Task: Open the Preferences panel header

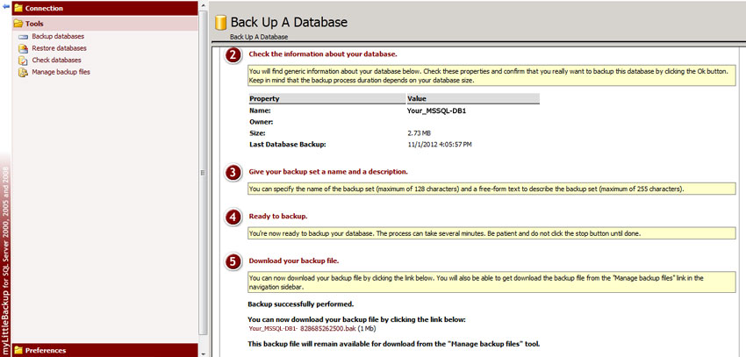Action: [x=104, y=350]
